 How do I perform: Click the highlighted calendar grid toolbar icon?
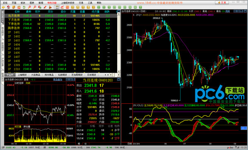click(x=57, y=7)
